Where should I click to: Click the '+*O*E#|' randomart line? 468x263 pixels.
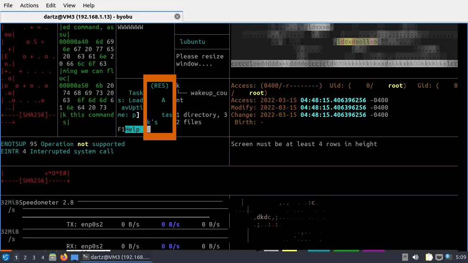click(57, 173)
